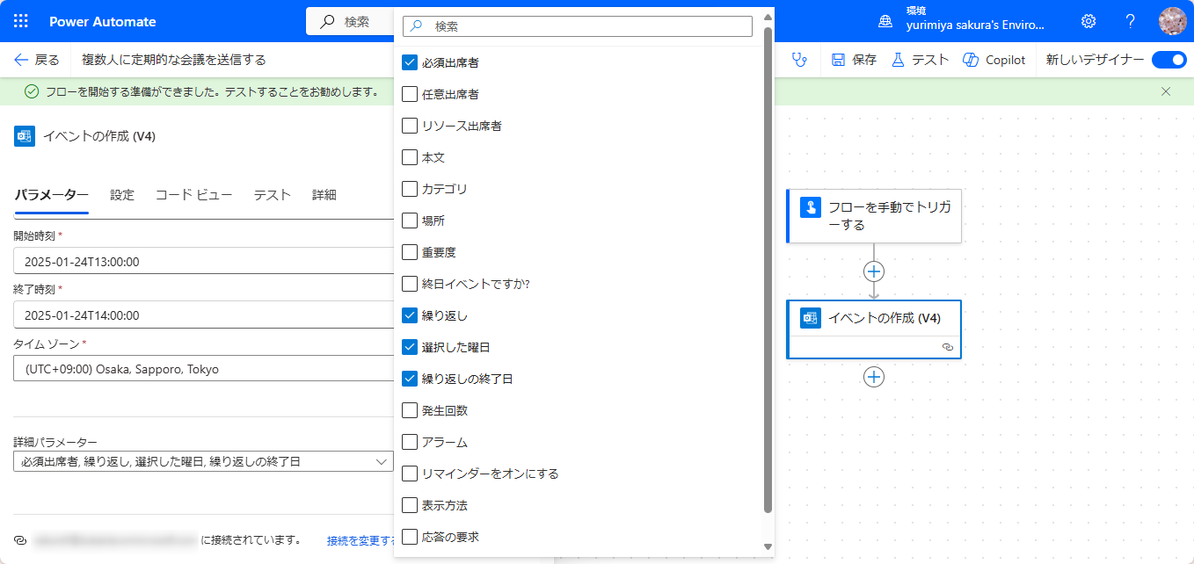Click the dropdown list scrollbar thumb
This screenshot has height=564, width=1194.
pos(768,268)
